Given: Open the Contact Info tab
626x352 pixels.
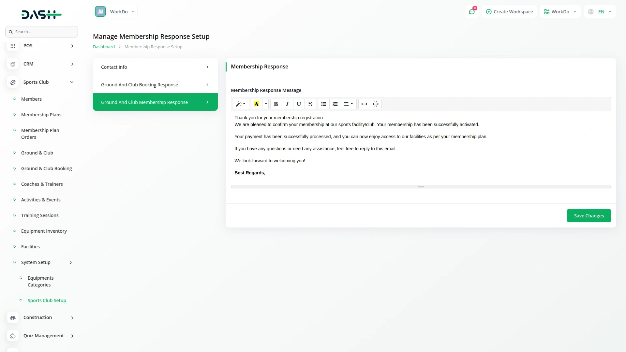Looking at the screenshot, I should 155,67.
